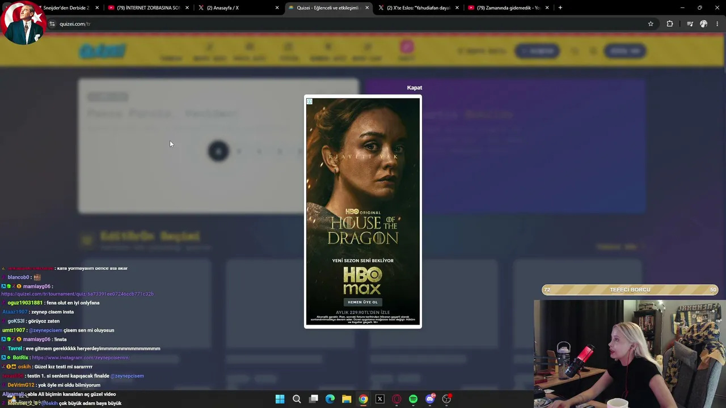Click the username DeVrimG12 in chat
This screenshot has width=726, height=408.
click(21, 385)
